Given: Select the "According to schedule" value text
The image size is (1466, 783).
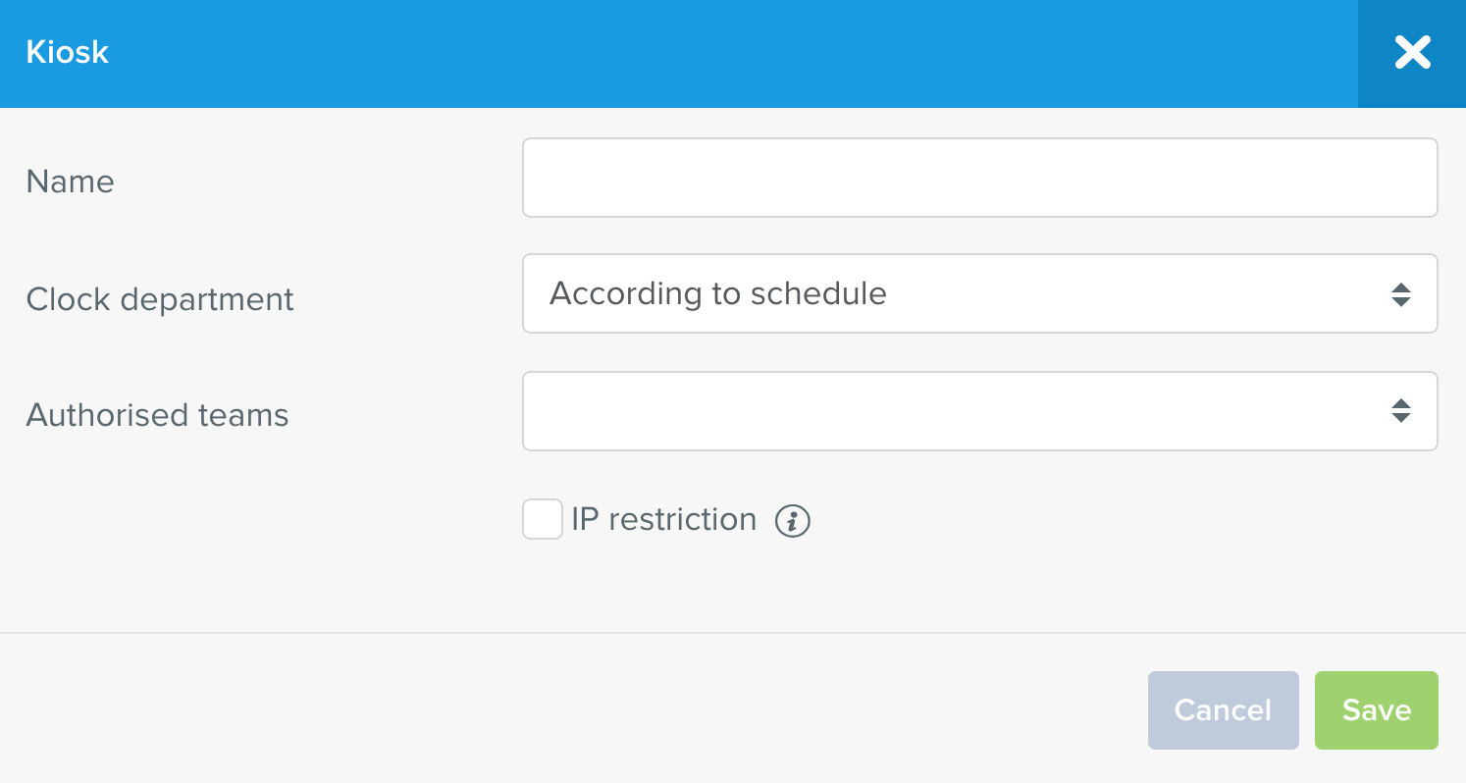Looking at the screenshot, I should pyautogui.click(x=717, y=293).
